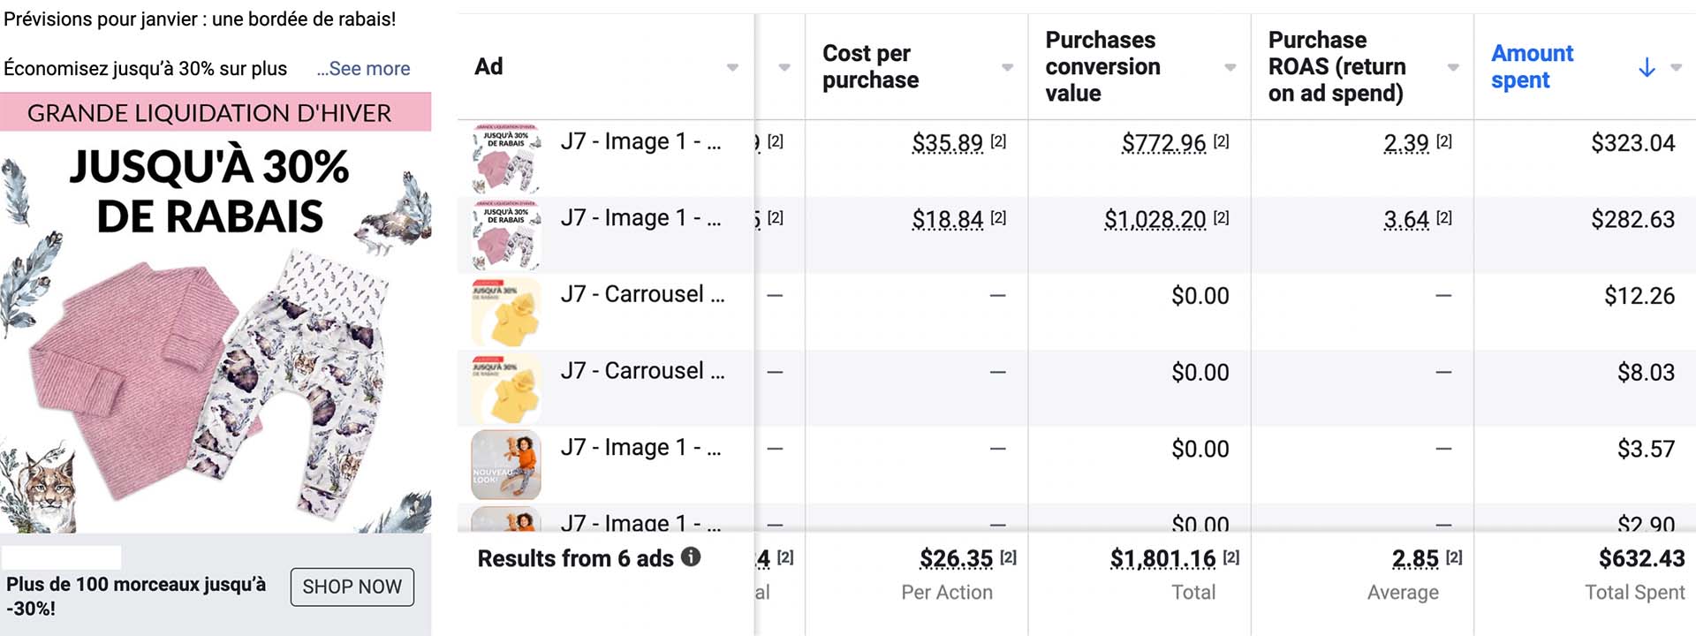Click the [2] footnote next to $35.89 cost
The width and height of the screenshot is (1696, 636).
(x=998, y=141)
